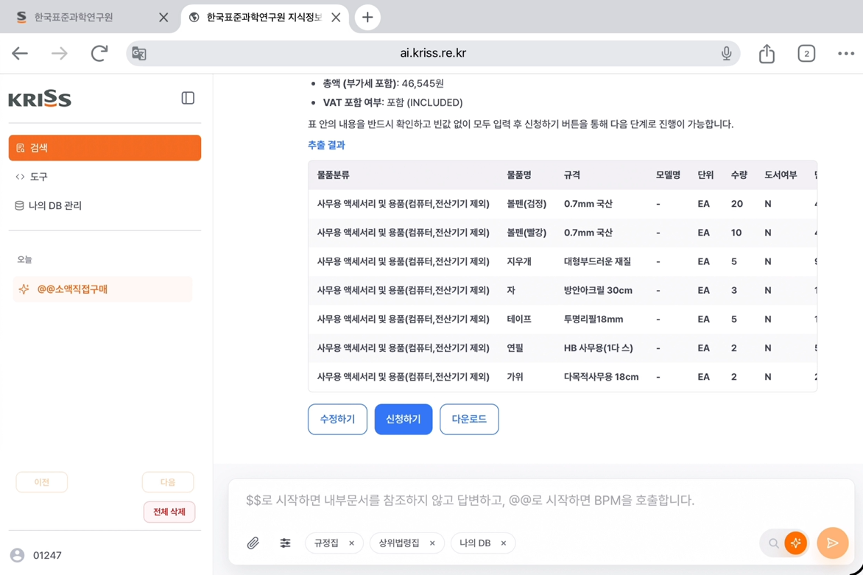The image size is (863, 575).
Task: Send message with the paper plane button
Action: tap(832, 543)
